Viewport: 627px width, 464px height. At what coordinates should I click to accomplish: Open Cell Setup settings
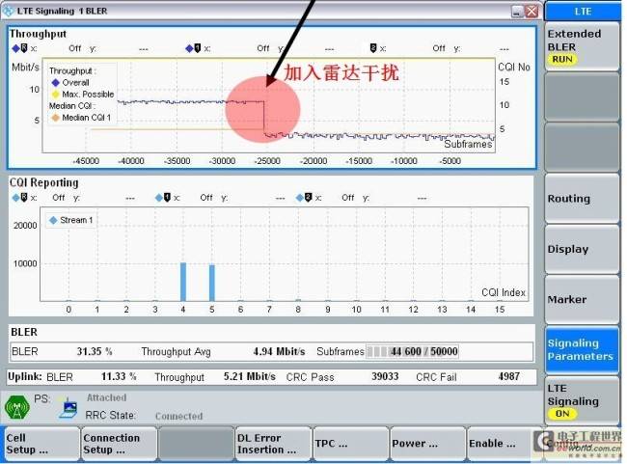coord(41,444)
